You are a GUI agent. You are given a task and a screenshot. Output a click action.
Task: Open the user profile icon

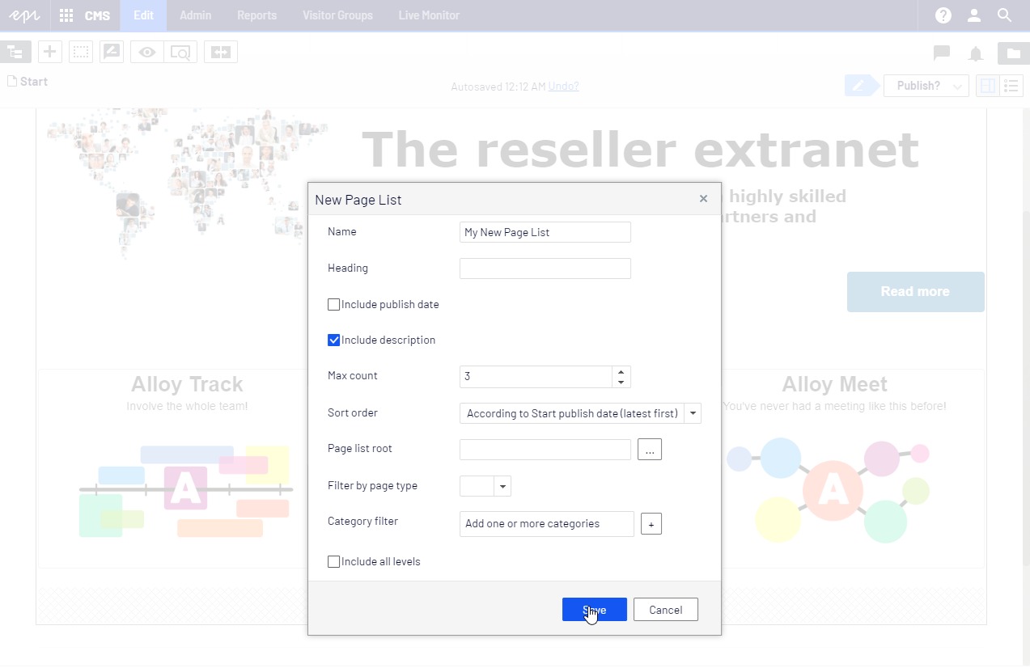974,15
